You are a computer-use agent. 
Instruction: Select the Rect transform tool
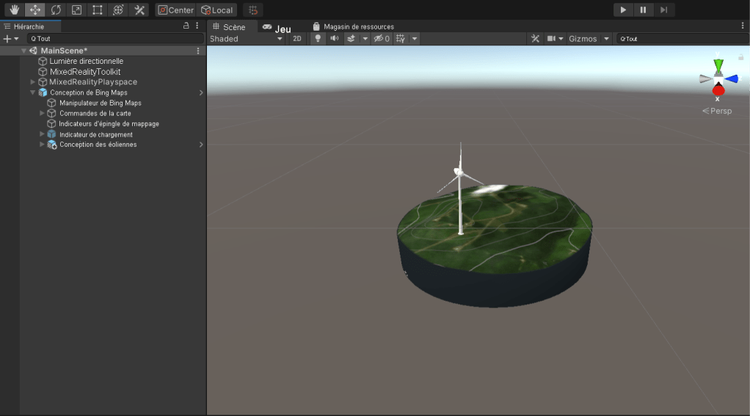click(97, 10)
